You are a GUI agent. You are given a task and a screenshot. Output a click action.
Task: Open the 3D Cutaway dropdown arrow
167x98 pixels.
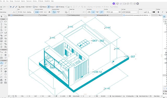click(x=66, y=7)
